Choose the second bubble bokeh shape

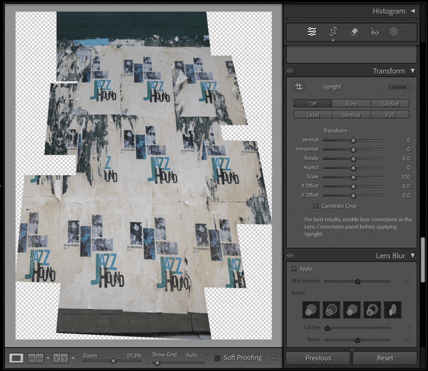pyautogui.click(x=332, y=310)
